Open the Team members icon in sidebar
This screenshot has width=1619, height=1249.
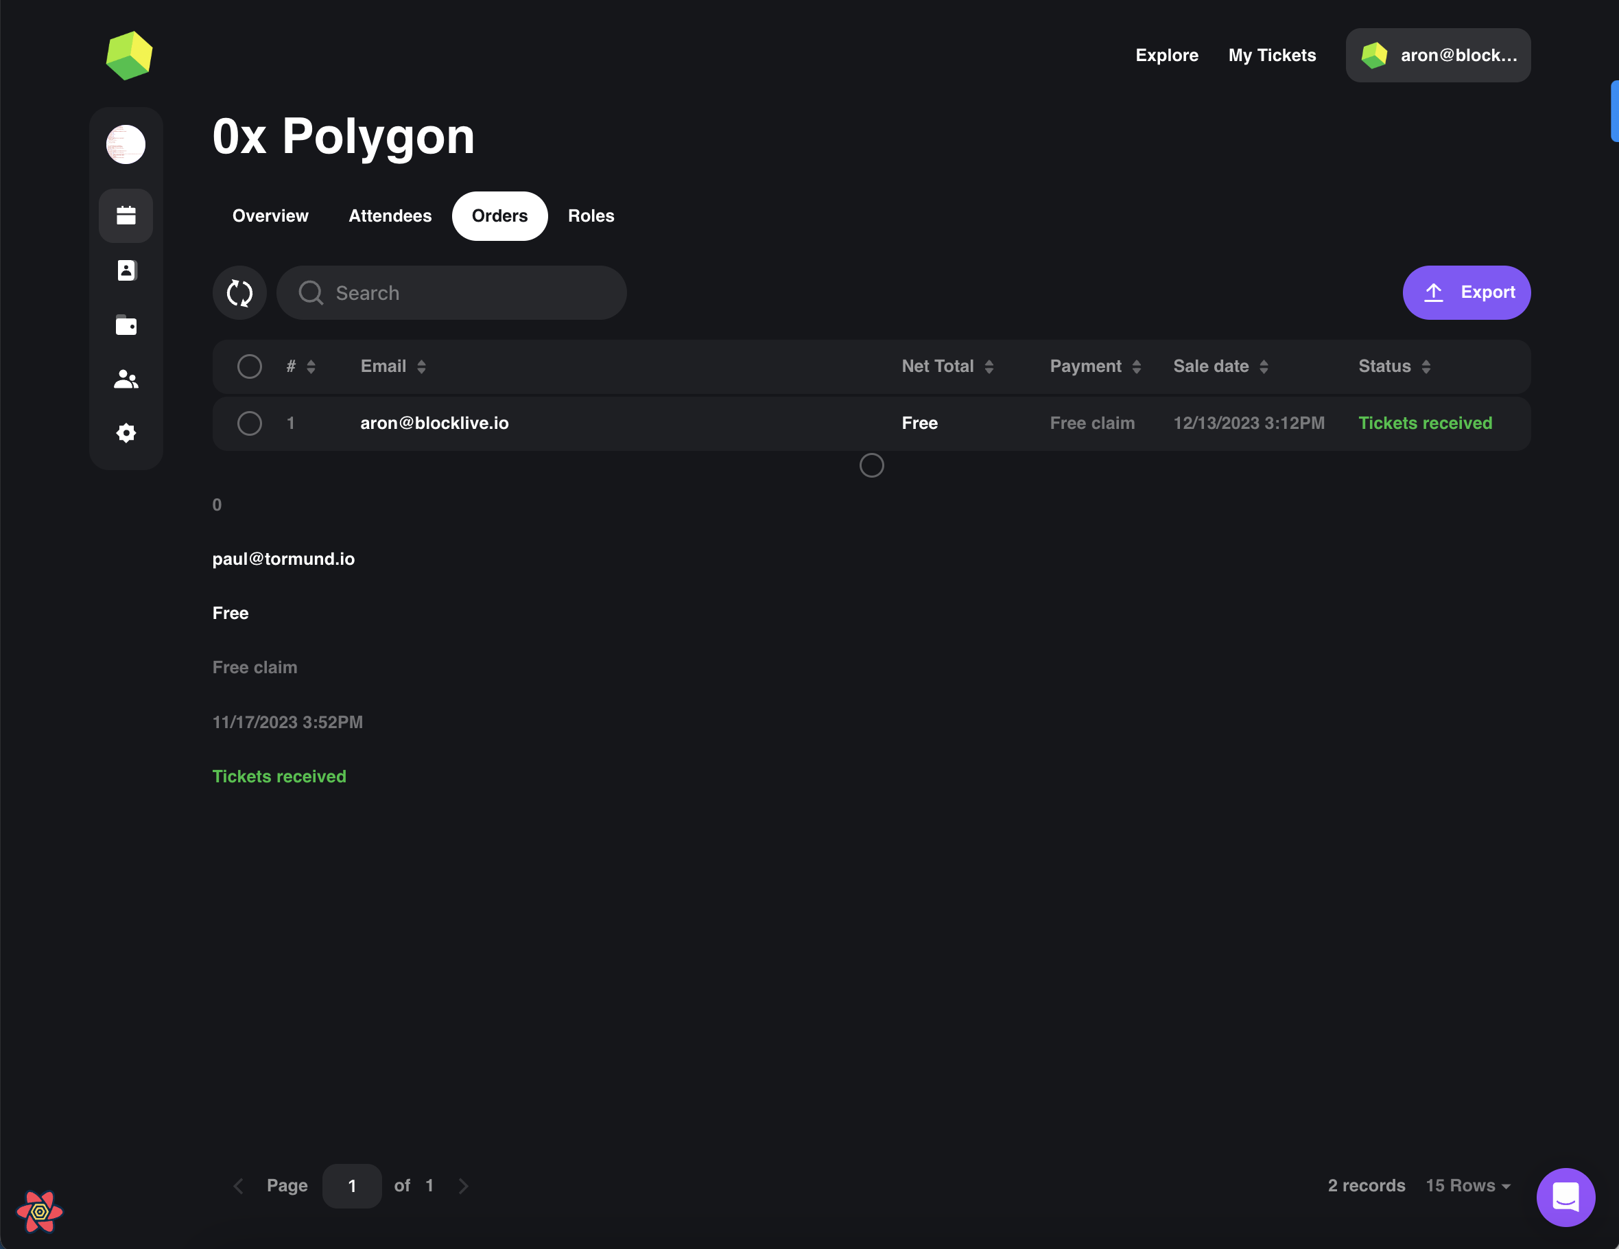[126, 379]
